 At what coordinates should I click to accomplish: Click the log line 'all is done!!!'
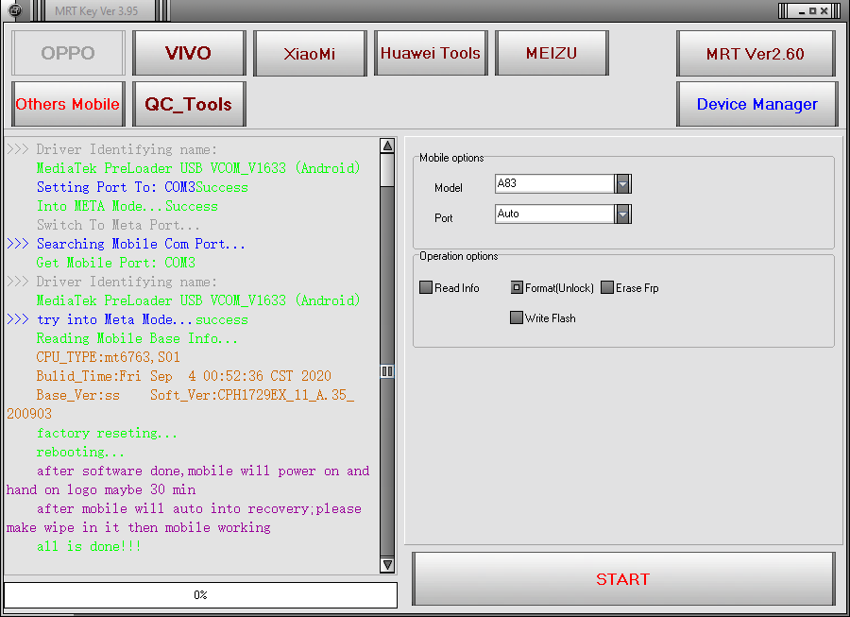click(89, 546)
